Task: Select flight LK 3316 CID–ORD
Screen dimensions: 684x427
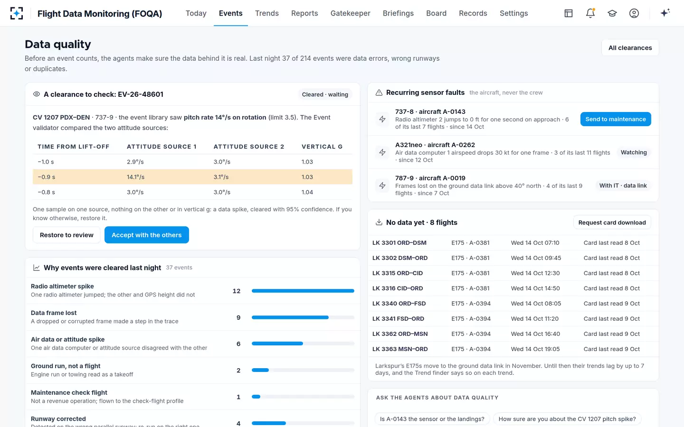Action: pyautogui.click(x=513, y=288)
